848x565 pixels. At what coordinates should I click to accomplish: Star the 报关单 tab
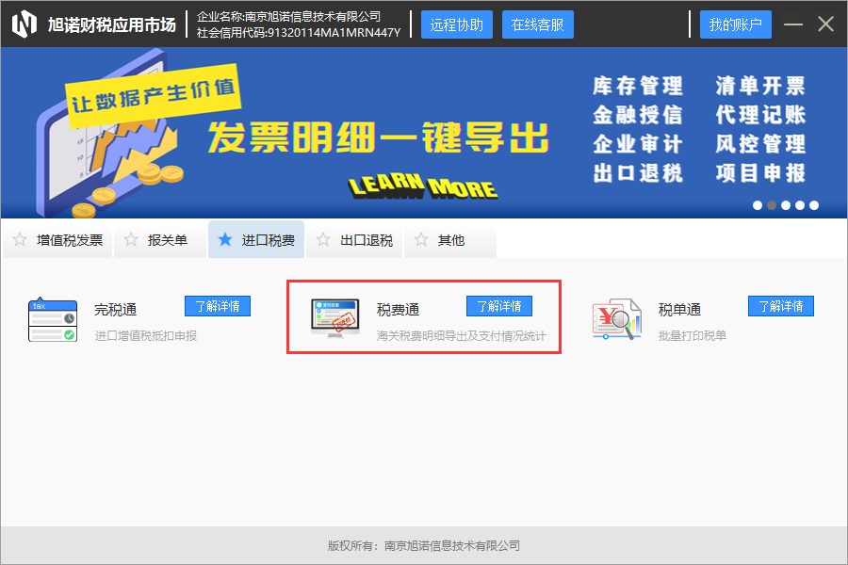click(x=131, y=239)
